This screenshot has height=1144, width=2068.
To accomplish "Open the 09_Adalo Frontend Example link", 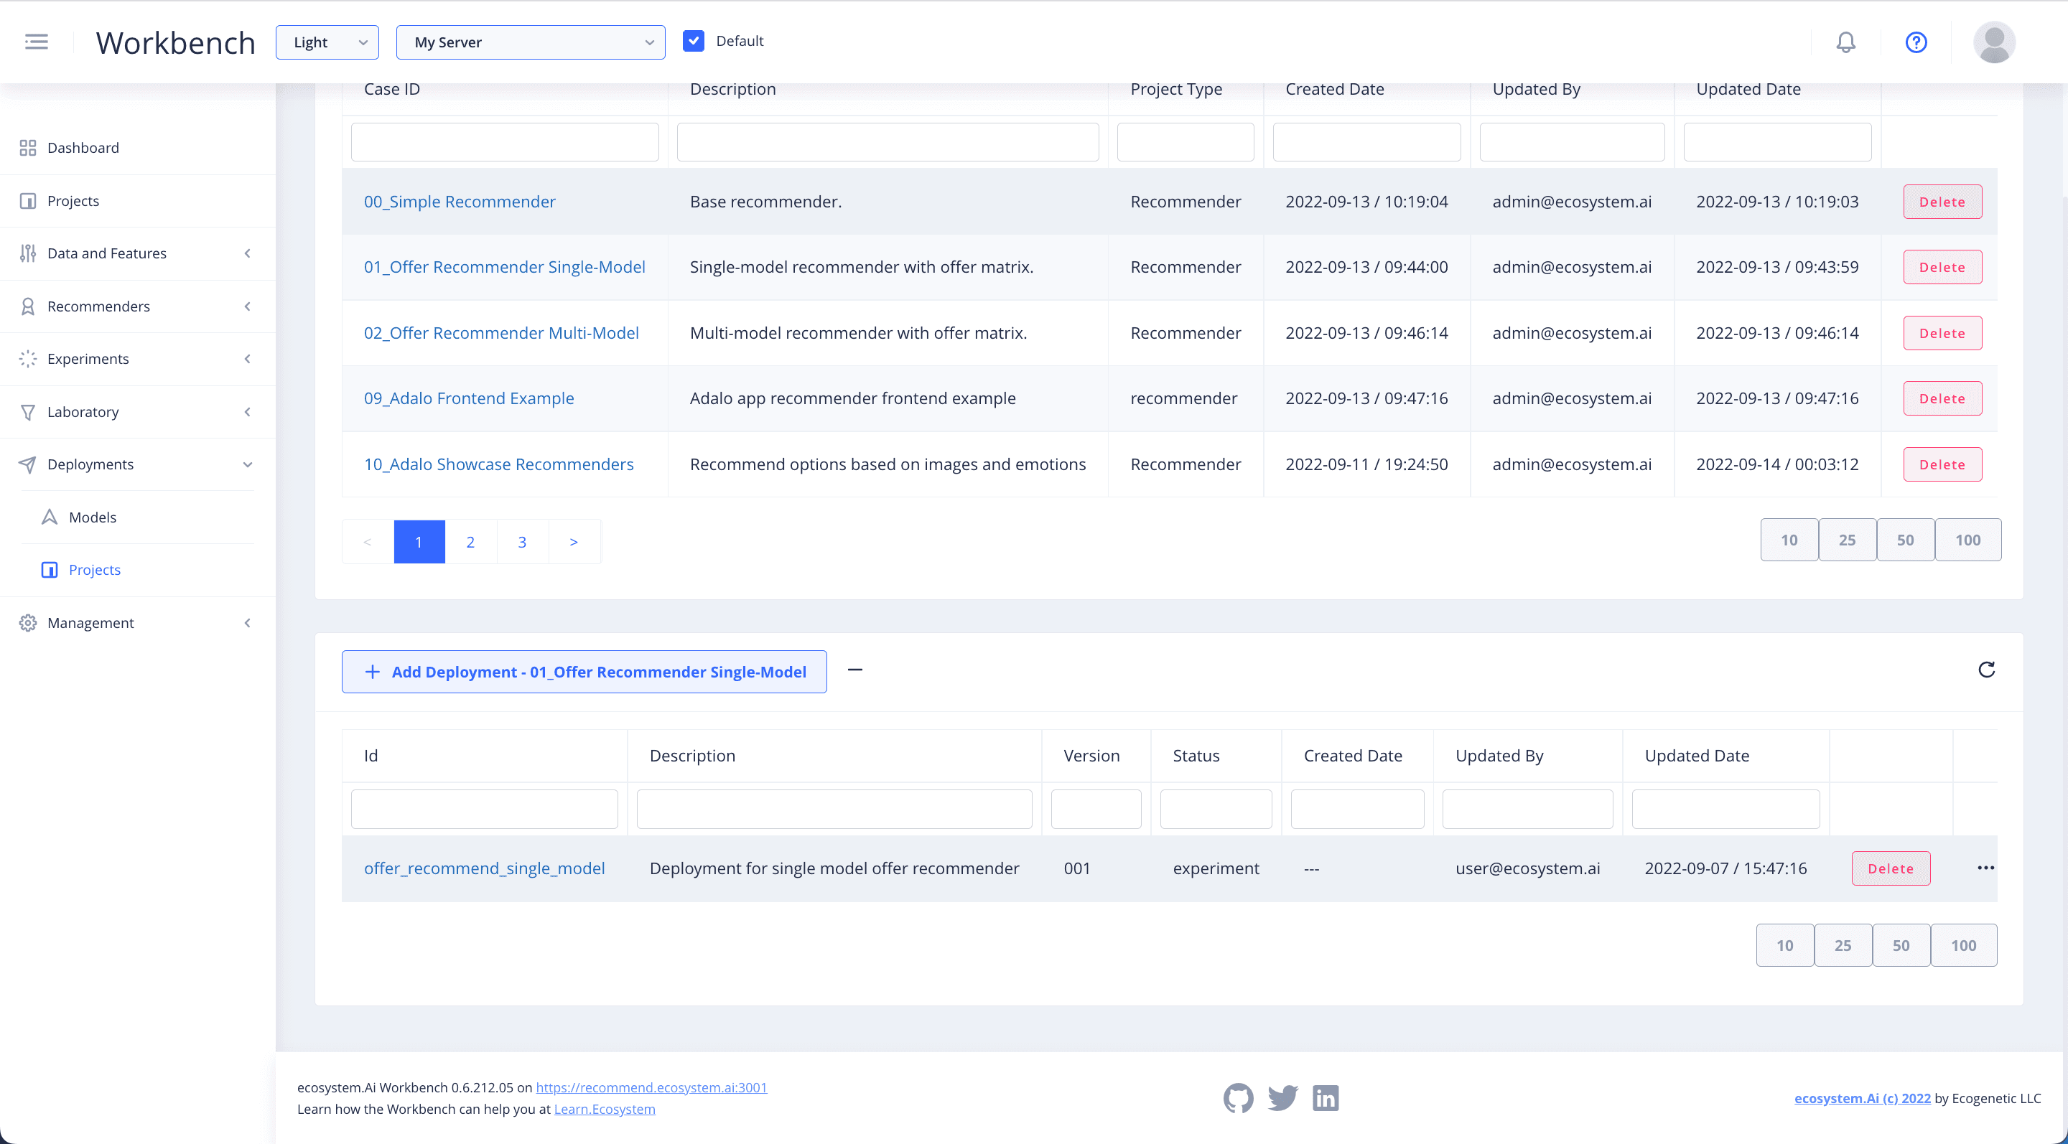I will point(469,399).
